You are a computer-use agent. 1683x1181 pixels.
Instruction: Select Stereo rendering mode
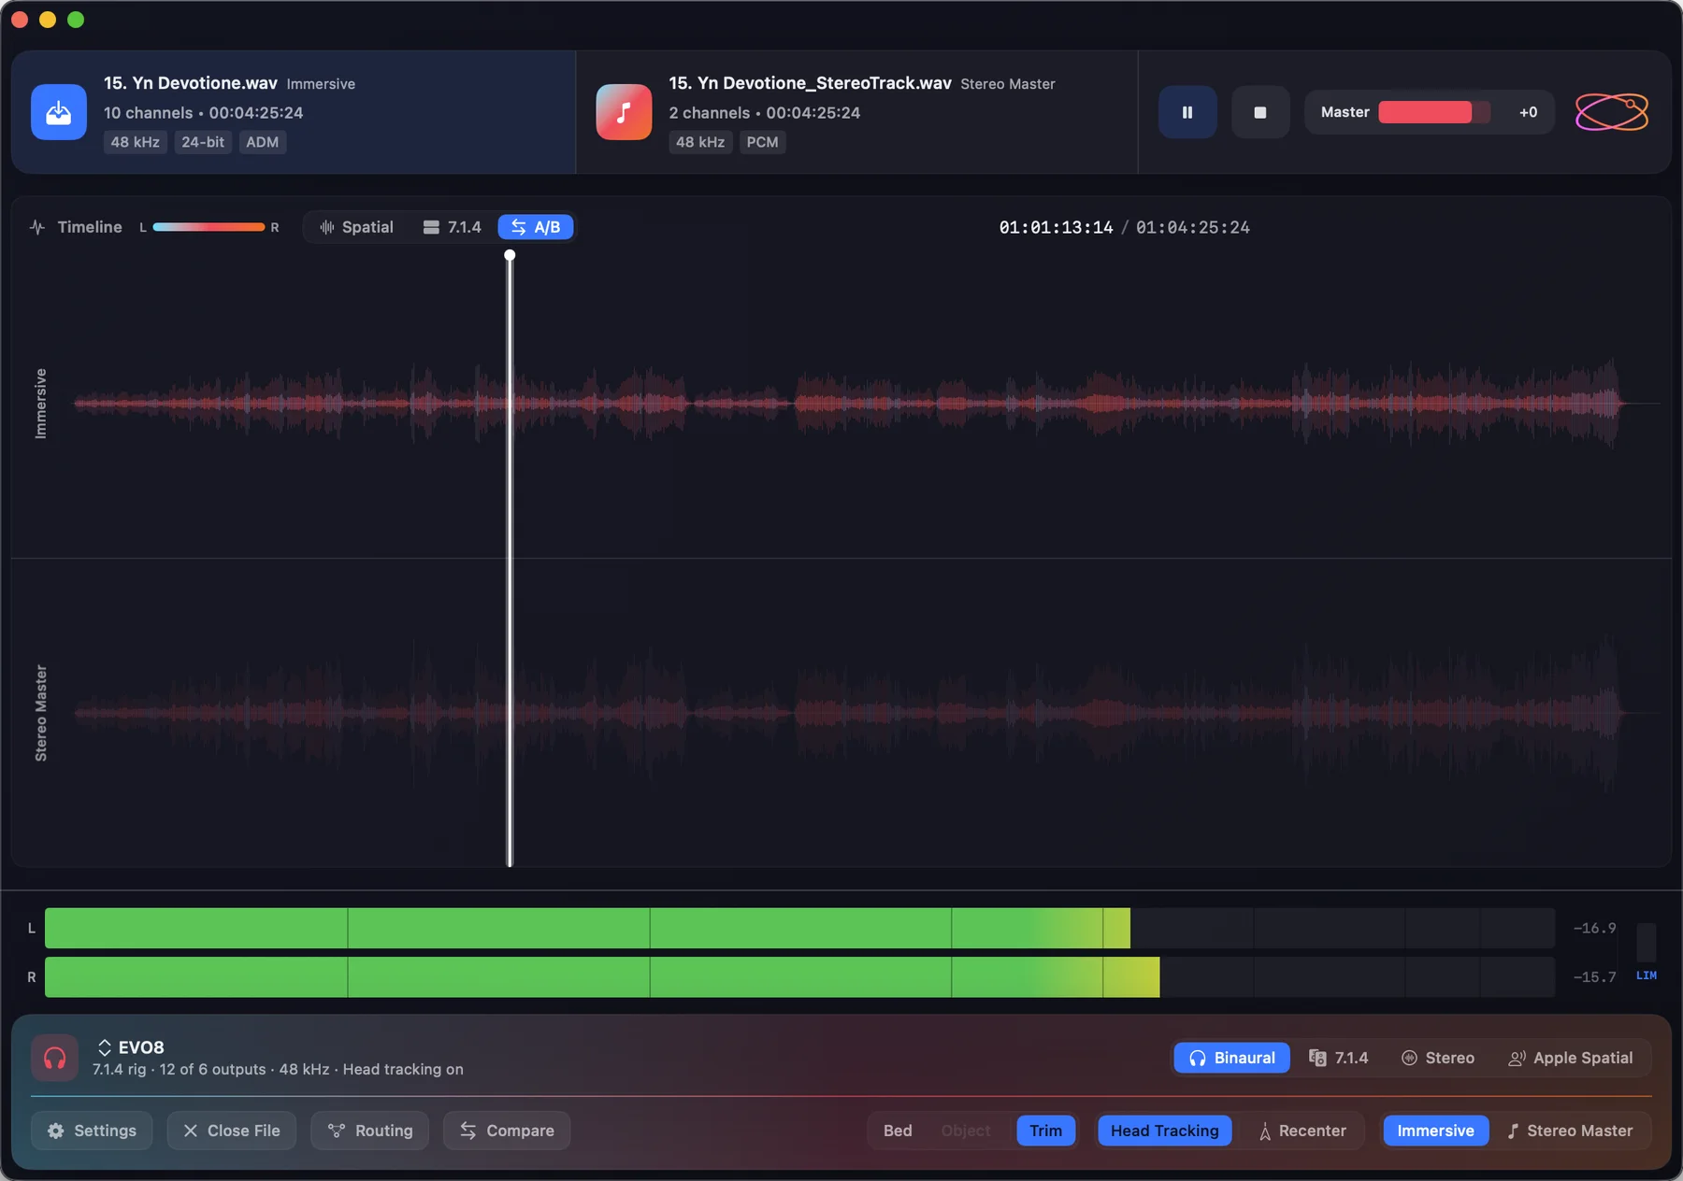pyautogui.click(x=1438, y=1058)
